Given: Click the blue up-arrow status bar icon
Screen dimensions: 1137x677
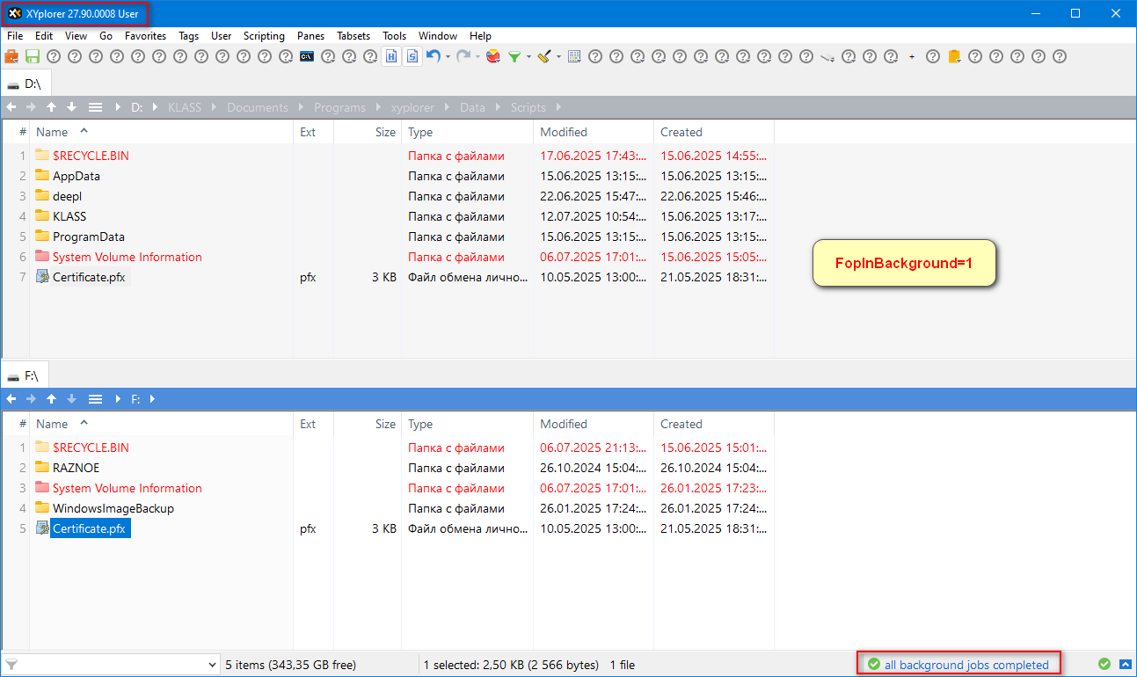Looking at the screenshot, I should [x=1126, y=664].
